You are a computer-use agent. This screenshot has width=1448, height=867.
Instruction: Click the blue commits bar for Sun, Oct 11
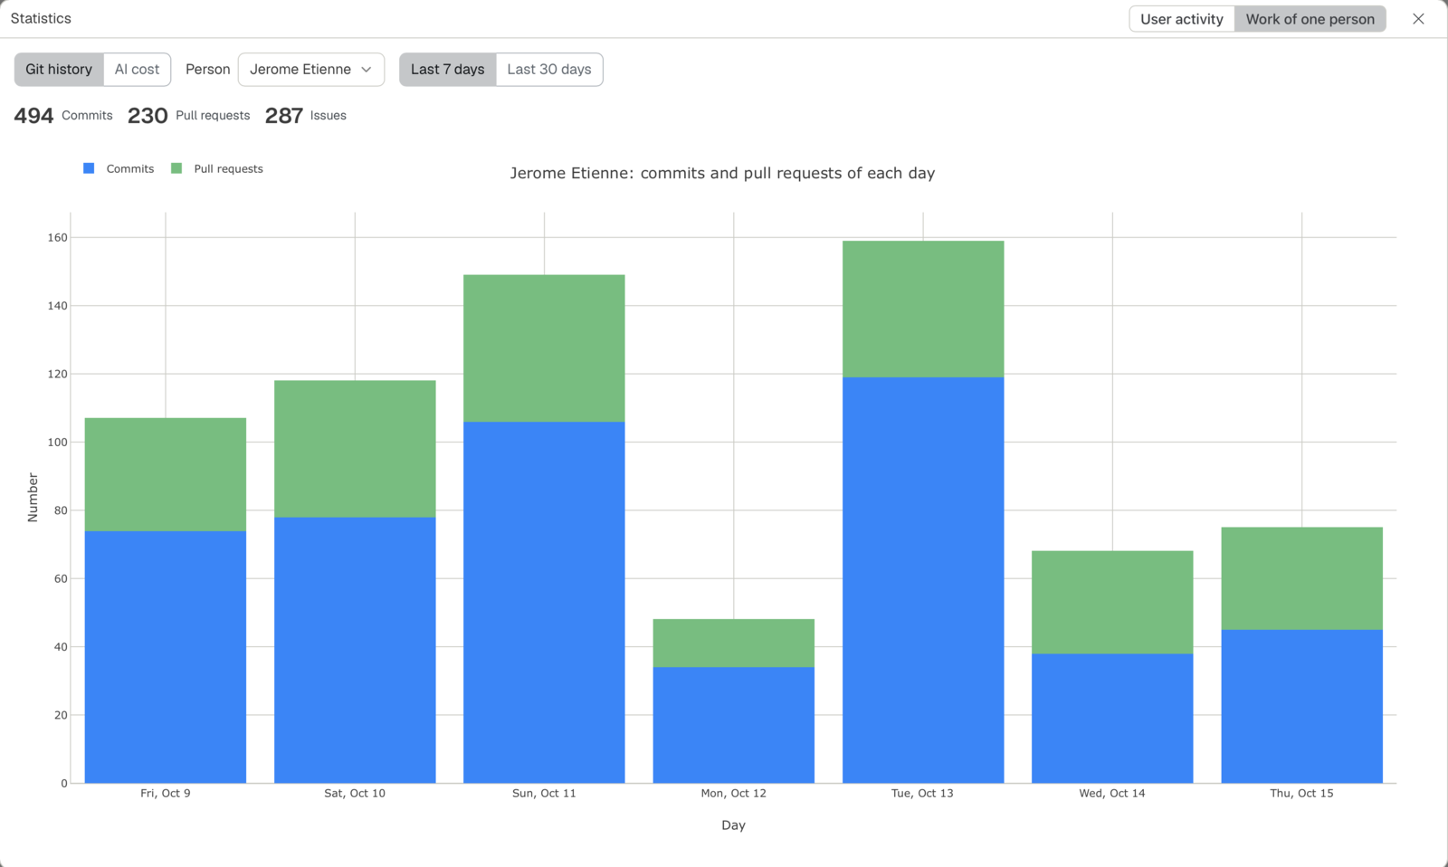point(544,602)
